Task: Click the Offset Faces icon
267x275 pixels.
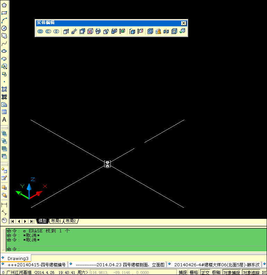Action: click(x=82, y=32)
